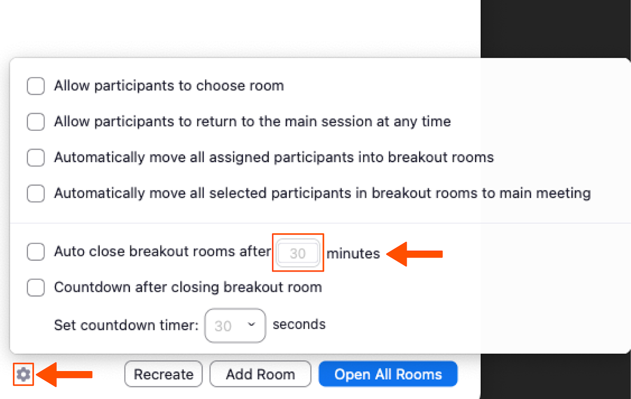Click the 'Set countdown timer:' label text
The height and width of the screenshot is (399, 631).
(x=126, y=325)
